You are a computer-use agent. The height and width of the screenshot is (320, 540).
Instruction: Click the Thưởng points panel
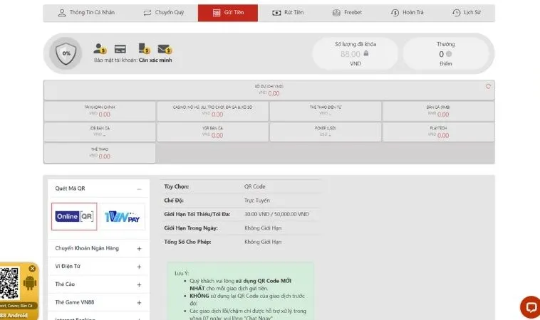point(446,53)
